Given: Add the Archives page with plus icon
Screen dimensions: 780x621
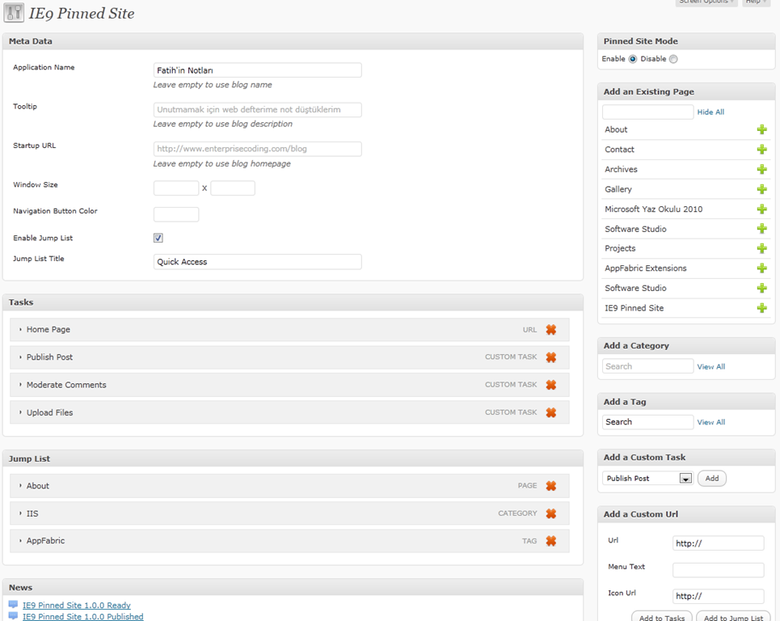Looking at the screenshot, I should pyautogui.click(x=761, y=169).
